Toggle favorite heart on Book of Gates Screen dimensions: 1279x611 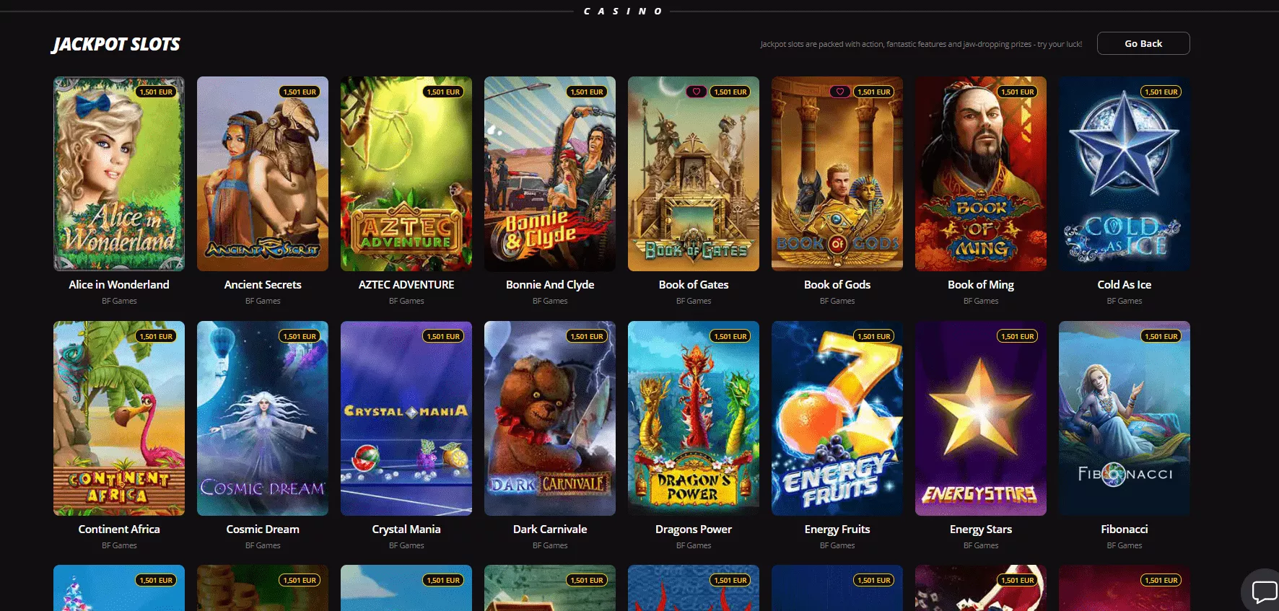(x=696, y=92)
